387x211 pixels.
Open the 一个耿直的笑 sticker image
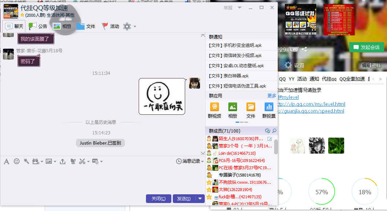(162, 97)
